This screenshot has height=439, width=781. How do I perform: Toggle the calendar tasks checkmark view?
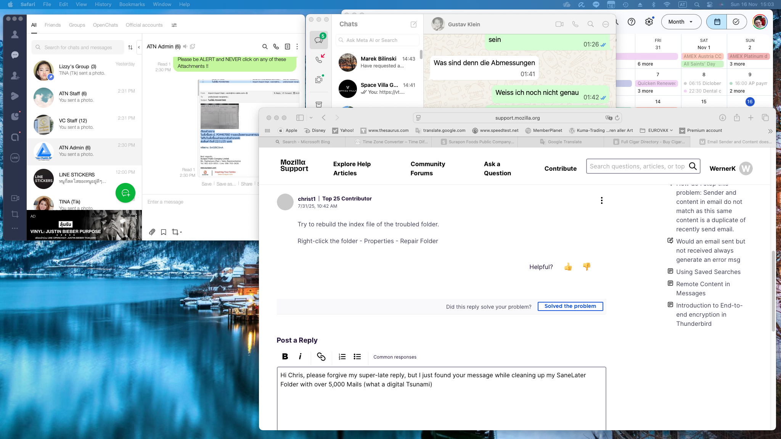pyautogui.click(x=736, y=22)
